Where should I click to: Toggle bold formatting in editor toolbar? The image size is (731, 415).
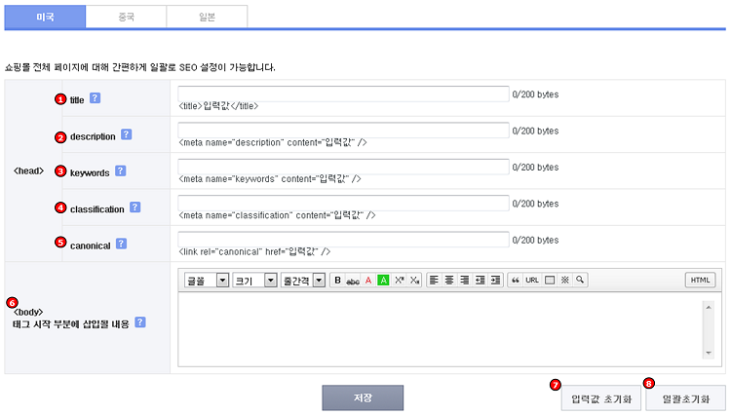coord(338,281)
